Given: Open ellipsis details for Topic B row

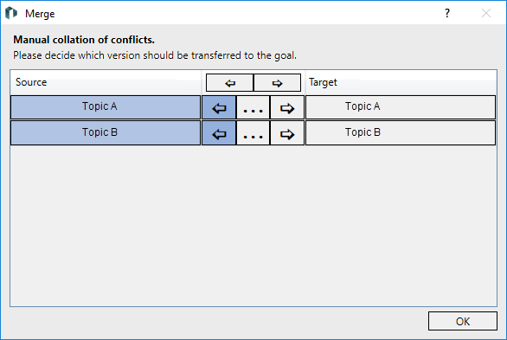Looking at the screenshot, I should pos(253,133).
